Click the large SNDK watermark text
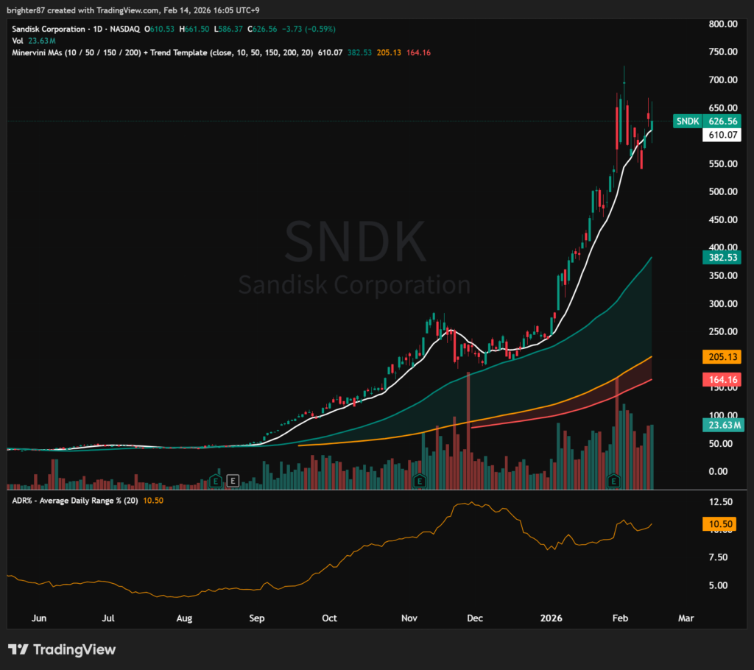Screen dimensions: 754x670 click(355, 241)
